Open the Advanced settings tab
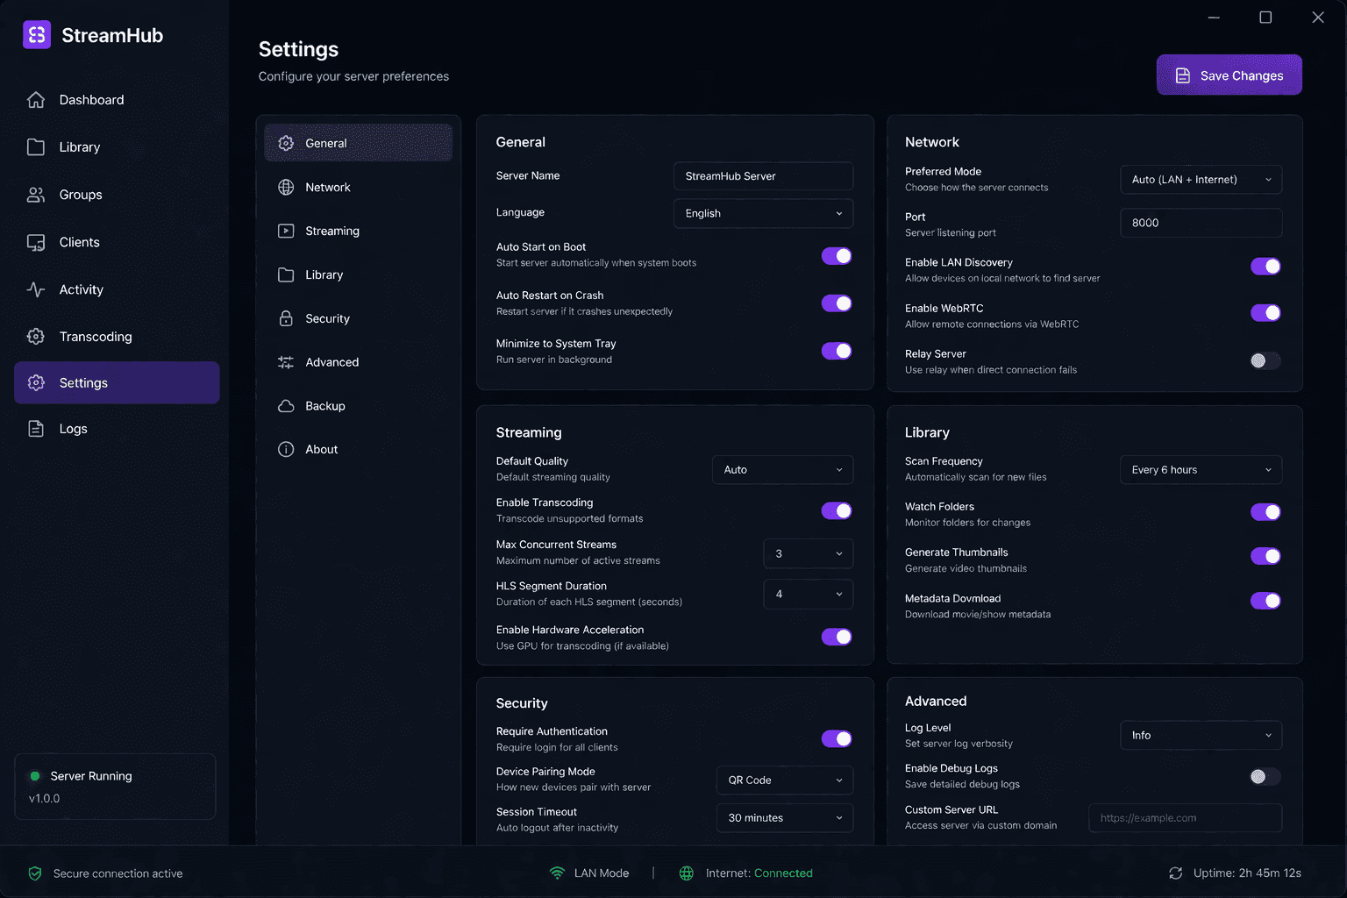This screenshot has width=1347, height=898. (x=358, y=362)
